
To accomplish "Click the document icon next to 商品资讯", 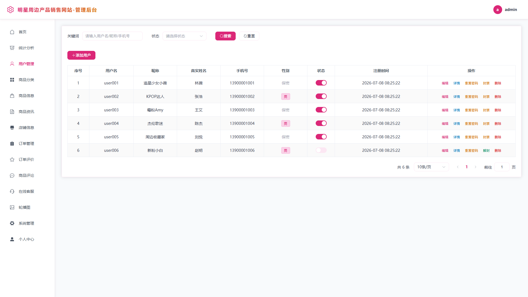I will 12,112.
